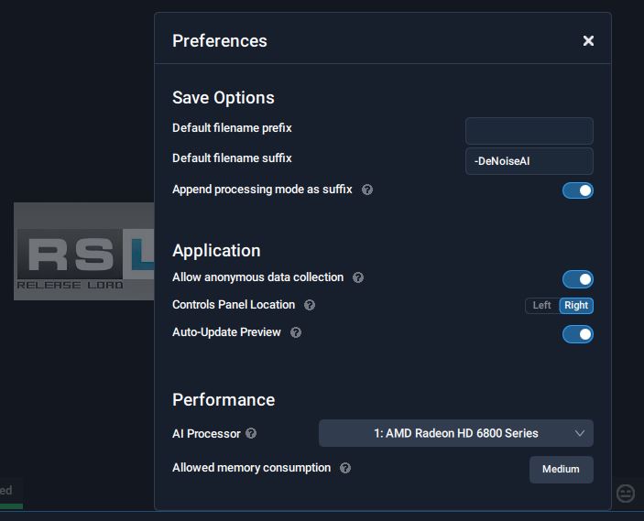The image size is (644, 521).
Task: Click the help icon for Allowed memory consumption
Action: point(345,468)
